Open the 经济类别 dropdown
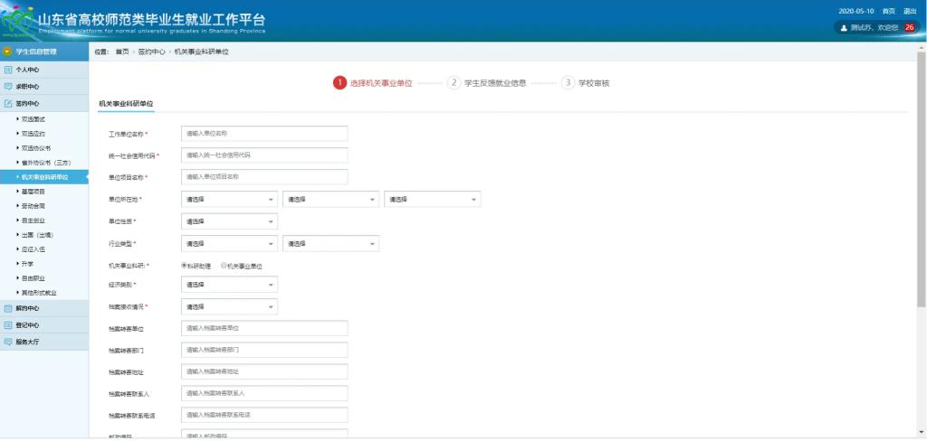927x441 pixels. click(x=229, y=285)
